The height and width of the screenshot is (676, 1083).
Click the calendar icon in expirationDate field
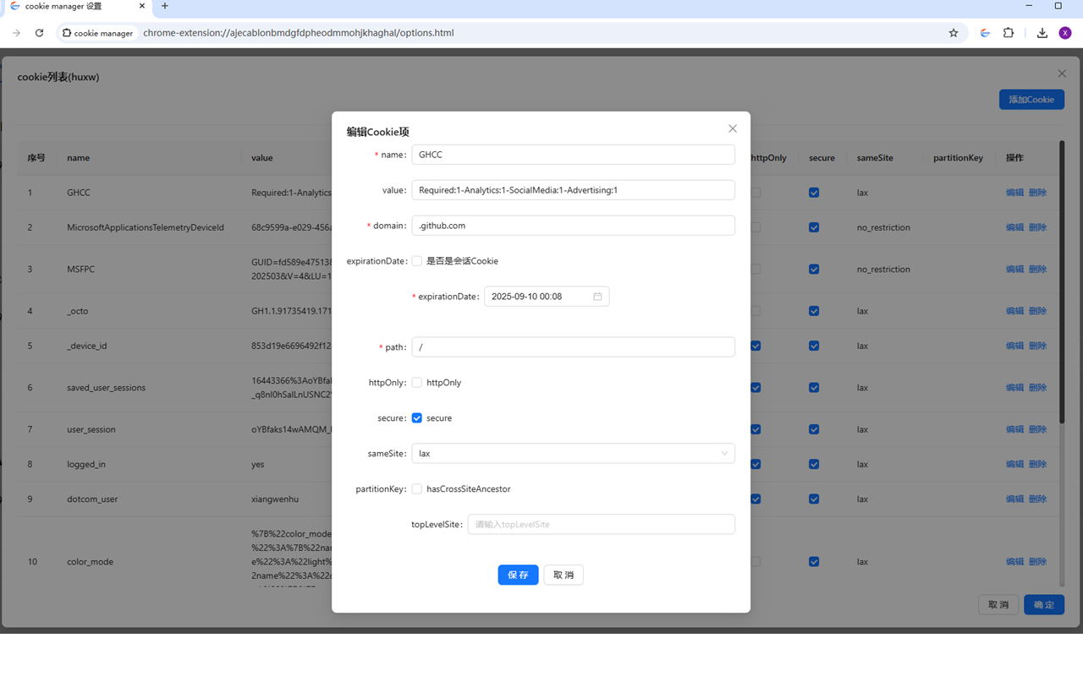coord(597,297)
